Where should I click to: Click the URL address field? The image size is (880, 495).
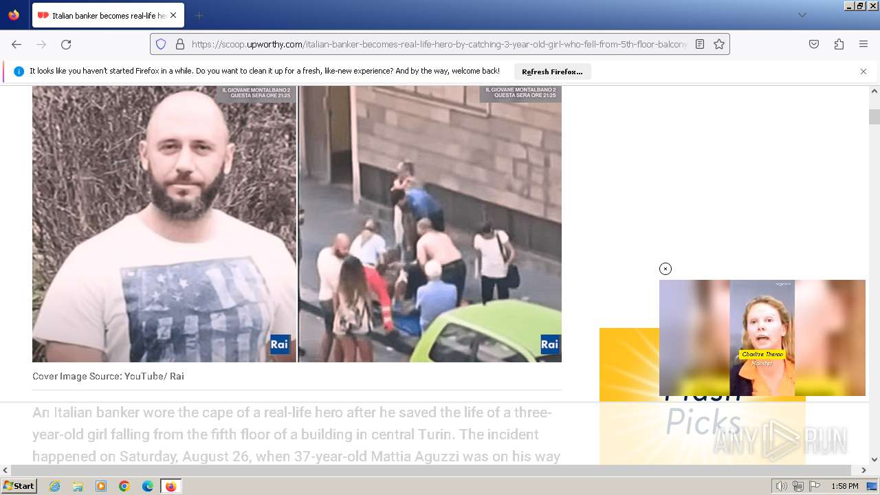[440, 44]
